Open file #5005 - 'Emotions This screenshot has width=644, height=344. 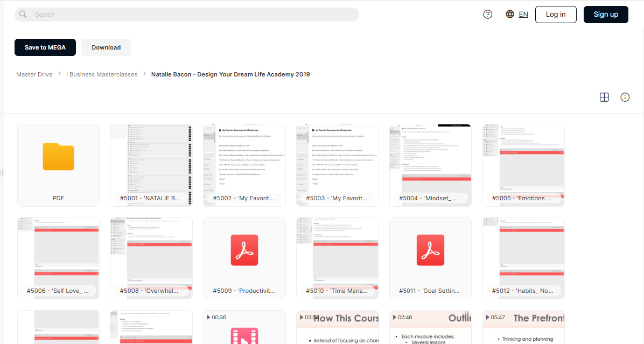pyautogui.click(x=524, y=165)
